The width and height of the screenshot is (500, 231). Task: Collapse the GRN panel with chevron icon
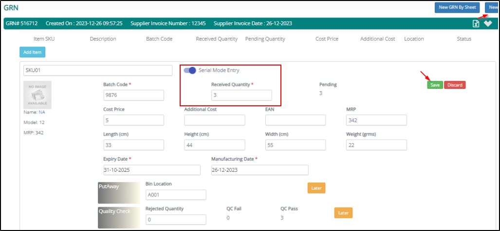coord(488,24)
